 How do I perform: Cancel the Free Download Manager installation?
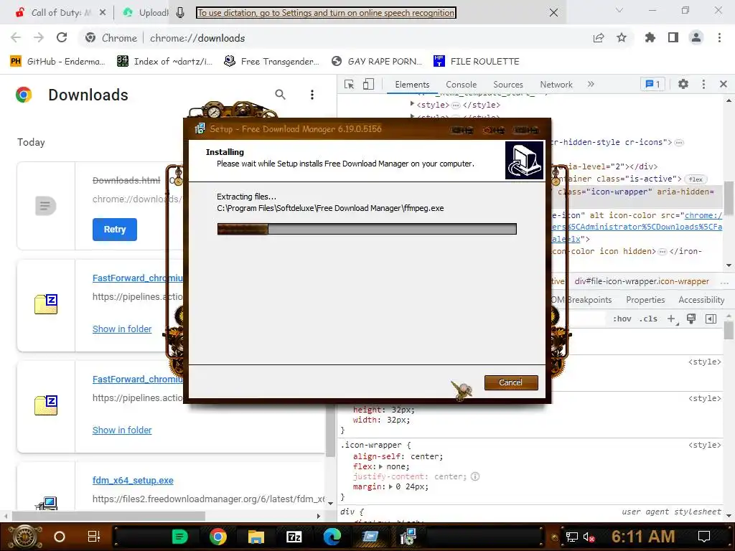pyautogui.click(x=511, y=382)
